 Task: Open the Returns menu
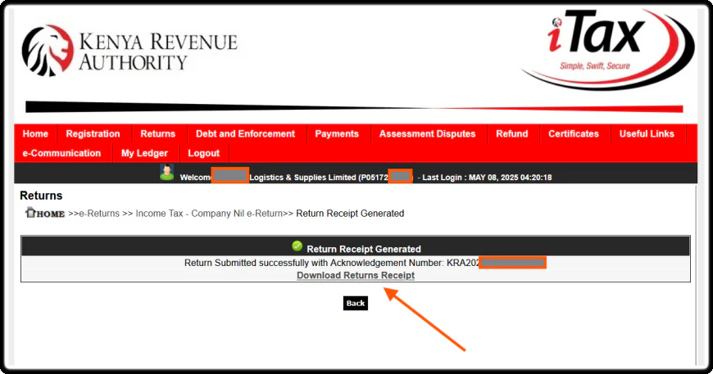(158, 133)
